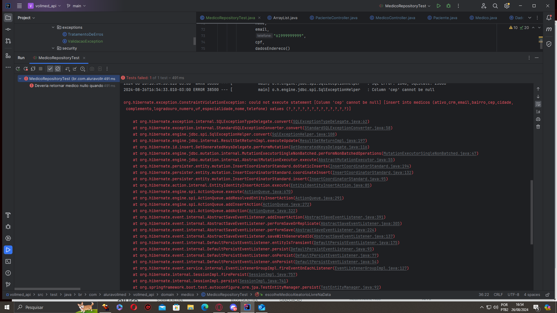
Task: Change UTF-8 file encoding
Action: [x=513, y=295]
